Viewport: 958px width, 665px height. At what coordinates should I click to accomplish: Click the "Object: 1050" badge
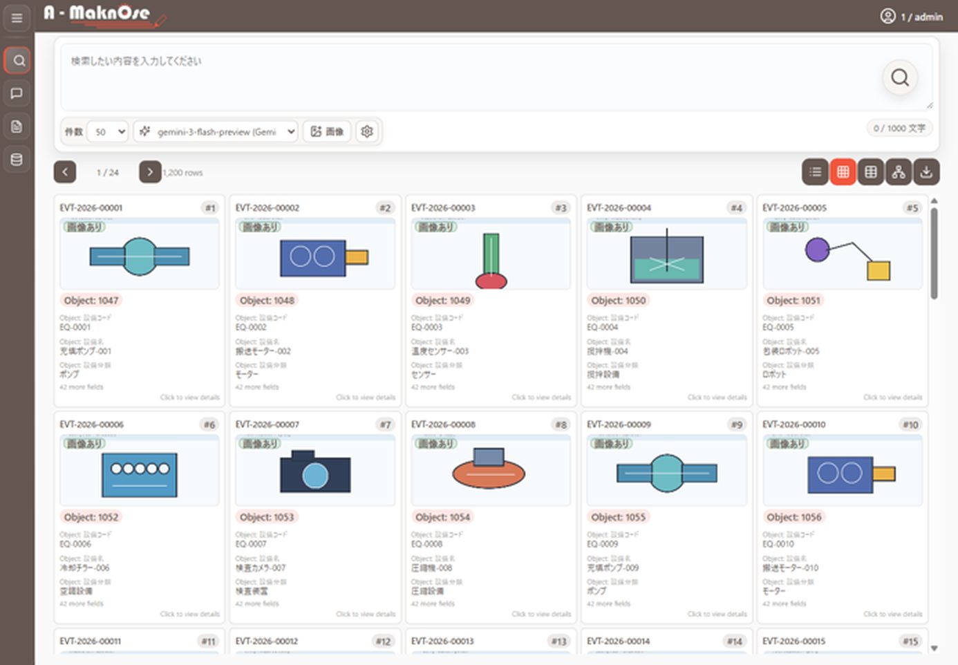click(x=619, y=301)
